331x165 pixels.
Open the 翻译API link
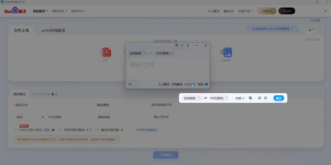pyautogui.click(x=229, y=11)
